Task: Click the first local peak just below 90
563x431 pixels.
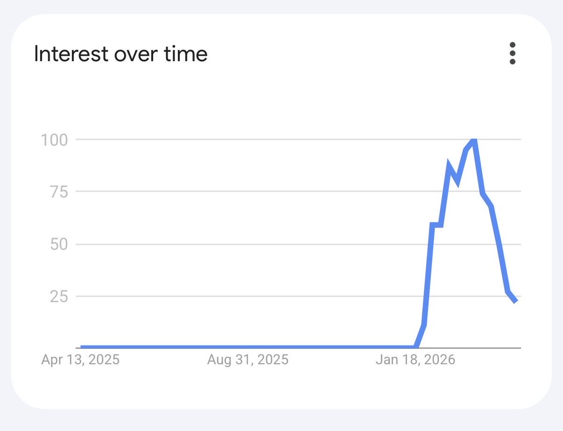Action: pyautogui.click(x=449, y=165)
